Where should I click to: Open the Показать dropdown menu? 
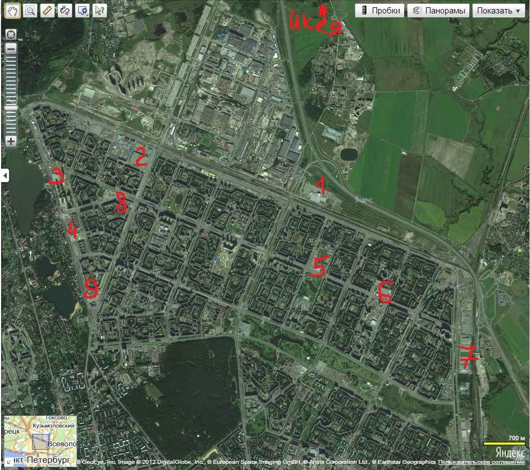click(x=497, y=11)
